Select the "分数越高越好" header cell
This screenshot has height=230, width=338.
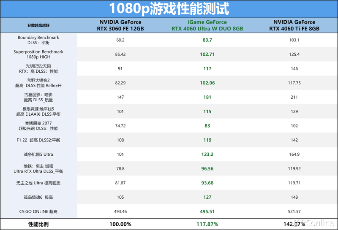(38, 25)
